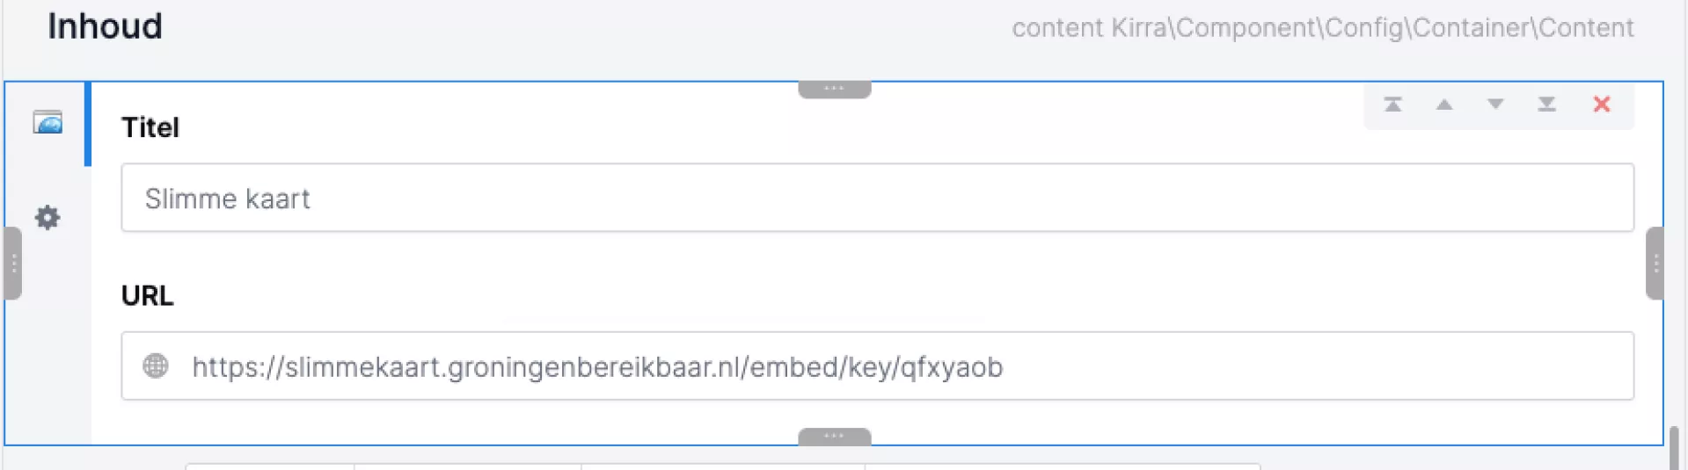The width and height of the screenshot is (1688, 470).
Task: Move component up one position
Action: click(1444, 105)
